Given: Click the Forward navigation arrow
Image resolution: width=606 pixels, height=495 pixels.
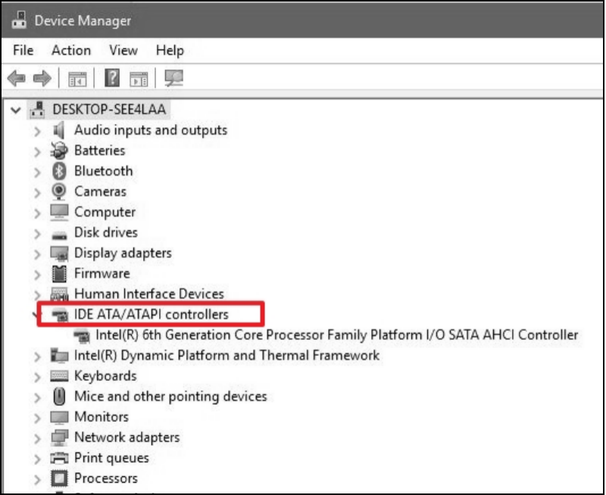Looking at the screenshot, I should point(42,78).
